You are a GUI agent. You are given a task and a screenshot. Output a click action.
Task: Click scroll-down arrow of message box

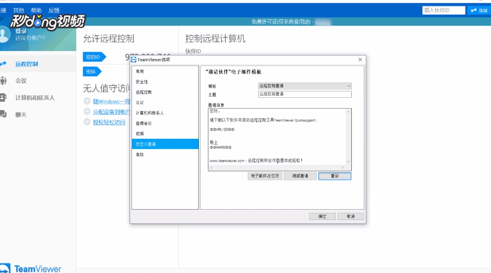[348, 162]
